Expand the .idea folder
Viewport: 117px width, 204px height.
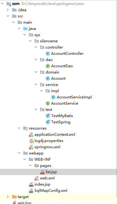pyautogui.click(x=8, y=10)
